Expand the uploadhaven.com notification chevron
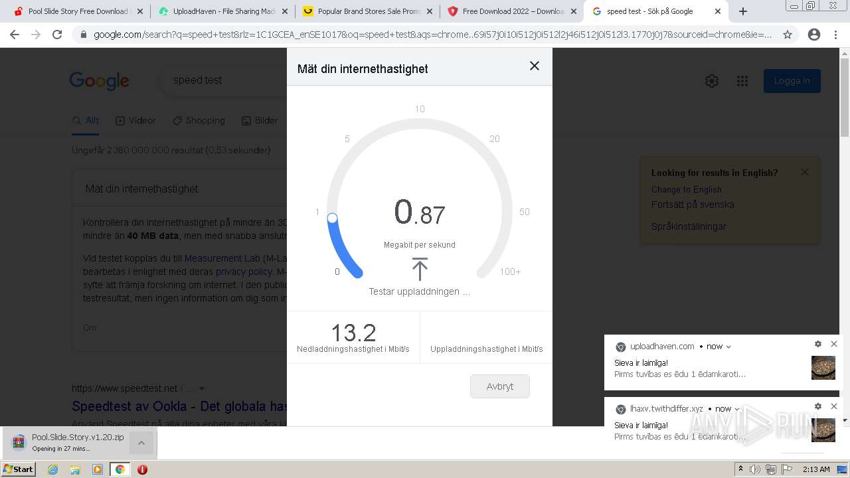Image resolution: width=850 pixels, height=478 pixels. tap(728, 347)
